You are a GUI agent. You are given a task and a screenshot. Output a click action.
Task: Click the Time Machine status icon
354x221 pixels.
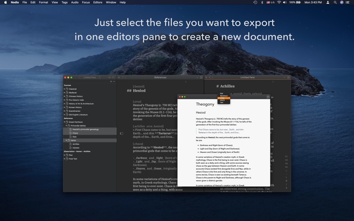pos(255,2)
